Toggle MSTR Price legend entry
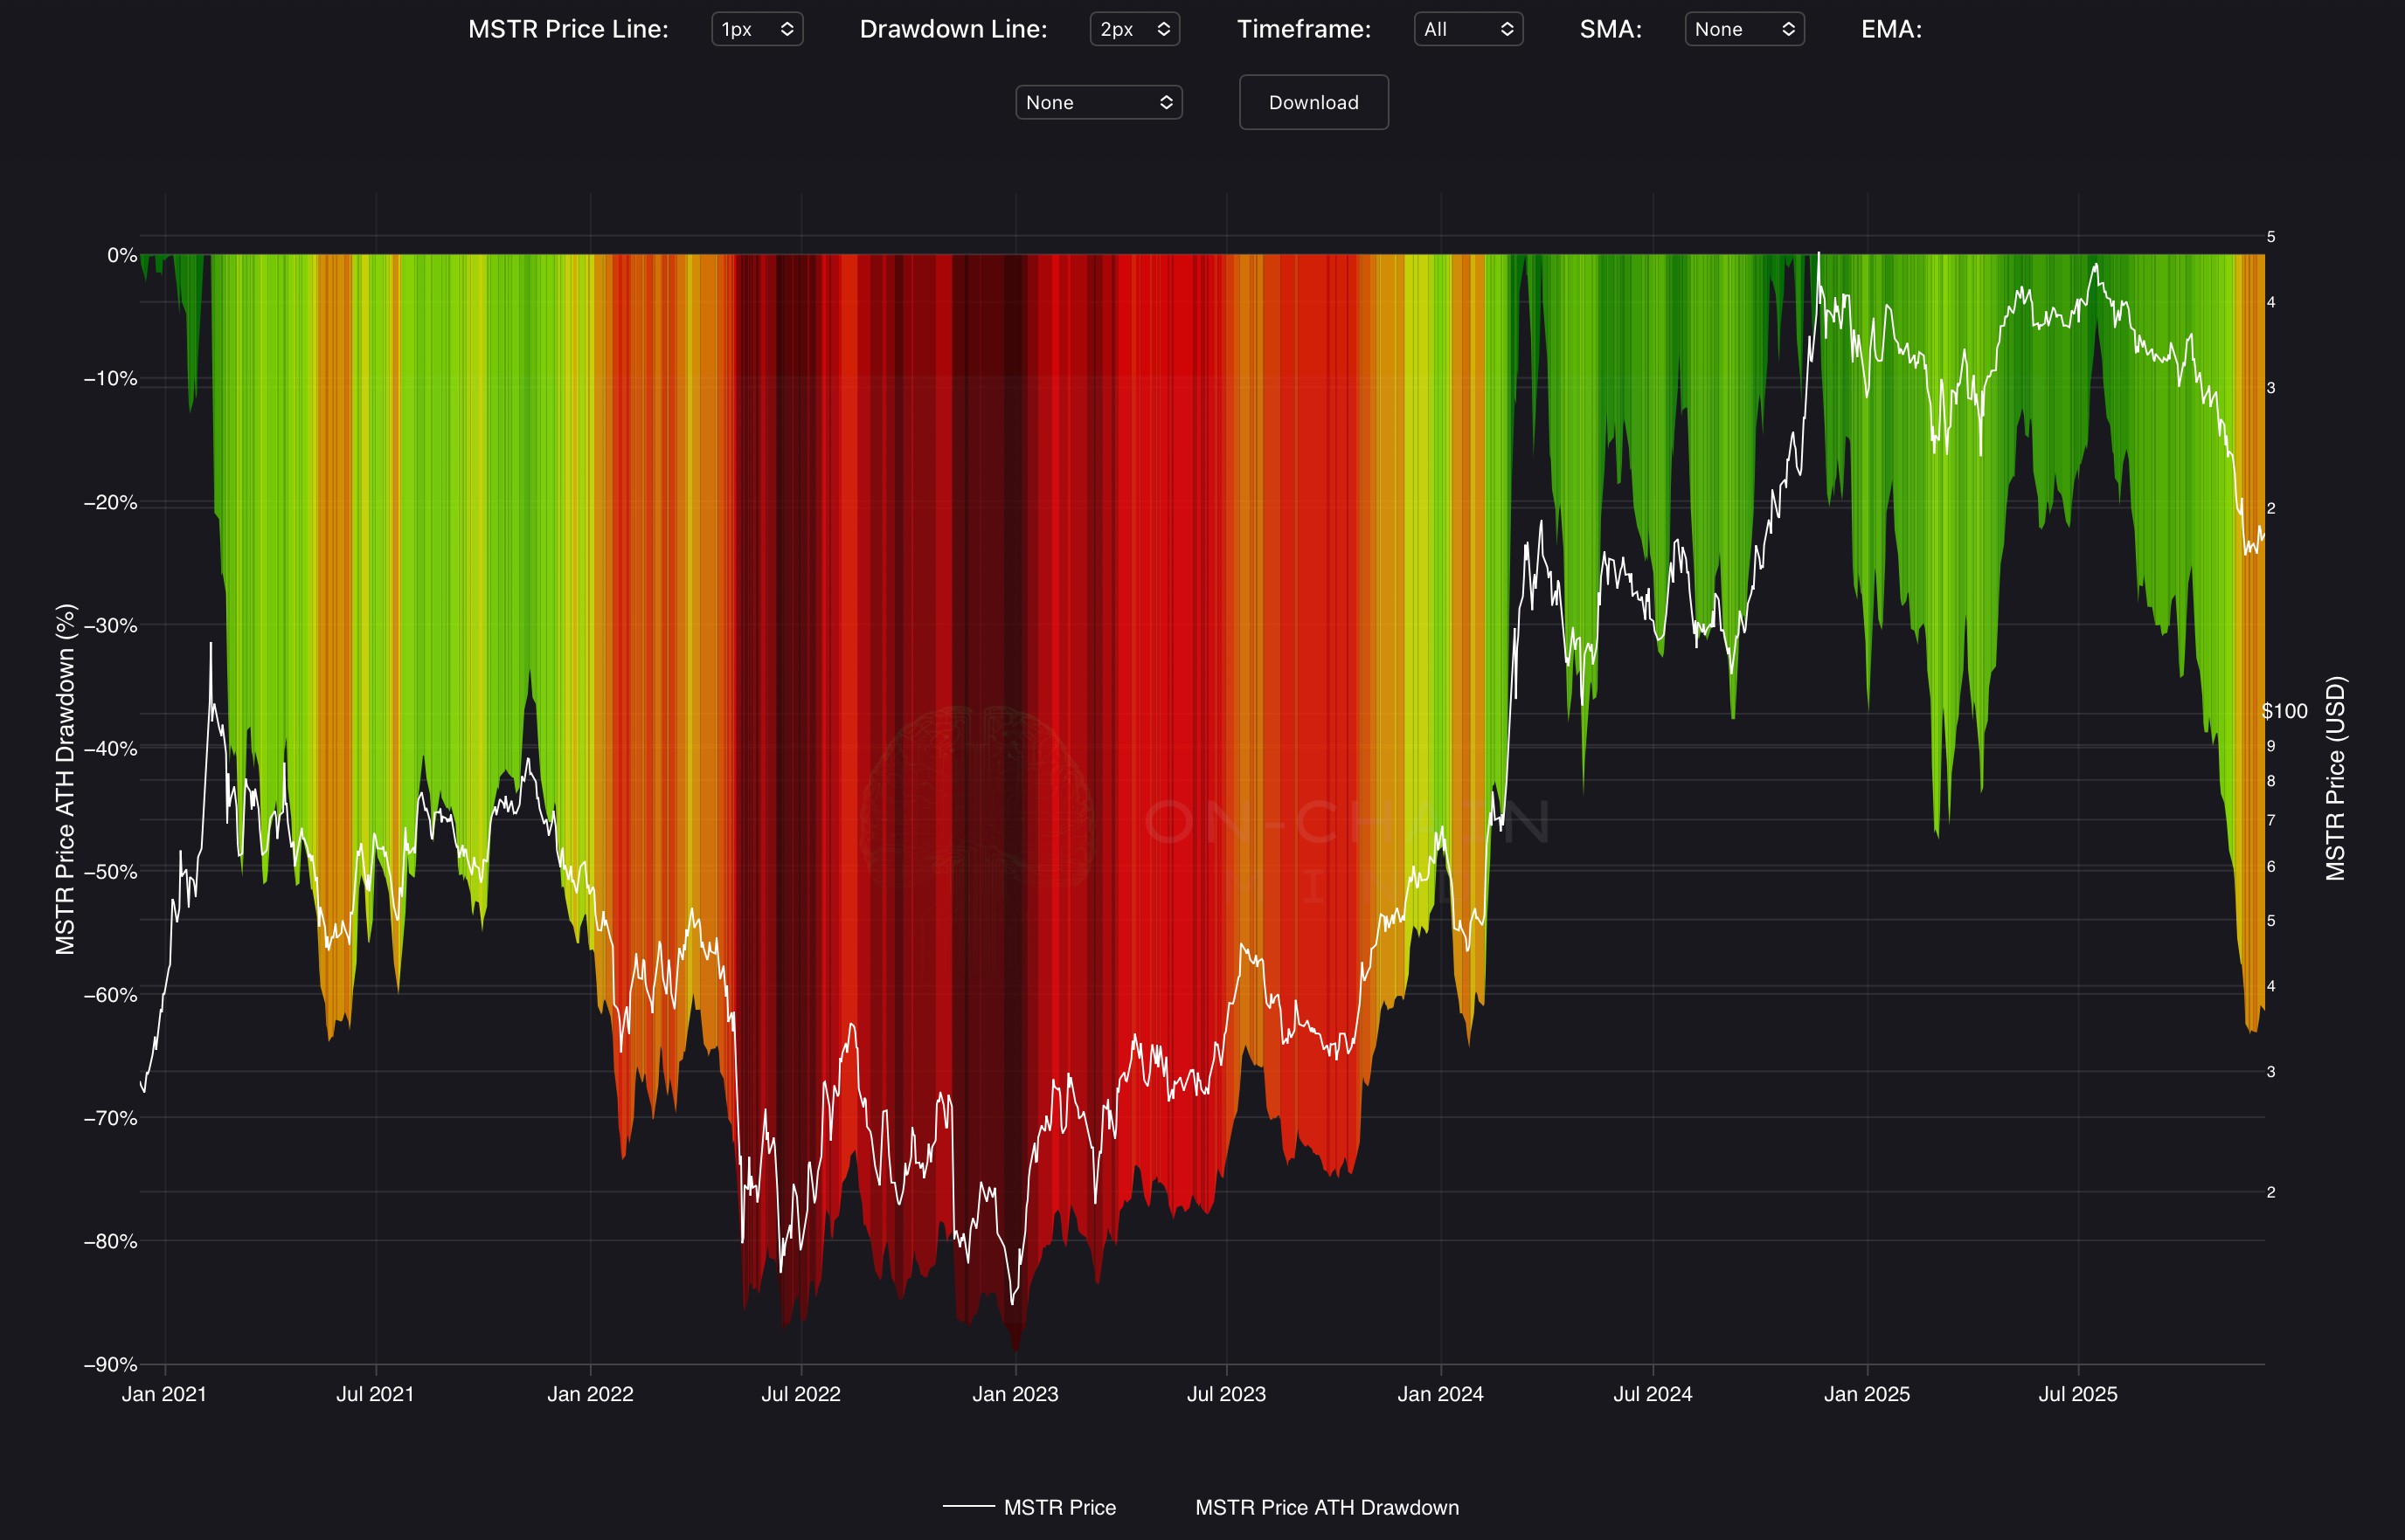This screenshot has width=2405, height=1540. [1059, 1507]
